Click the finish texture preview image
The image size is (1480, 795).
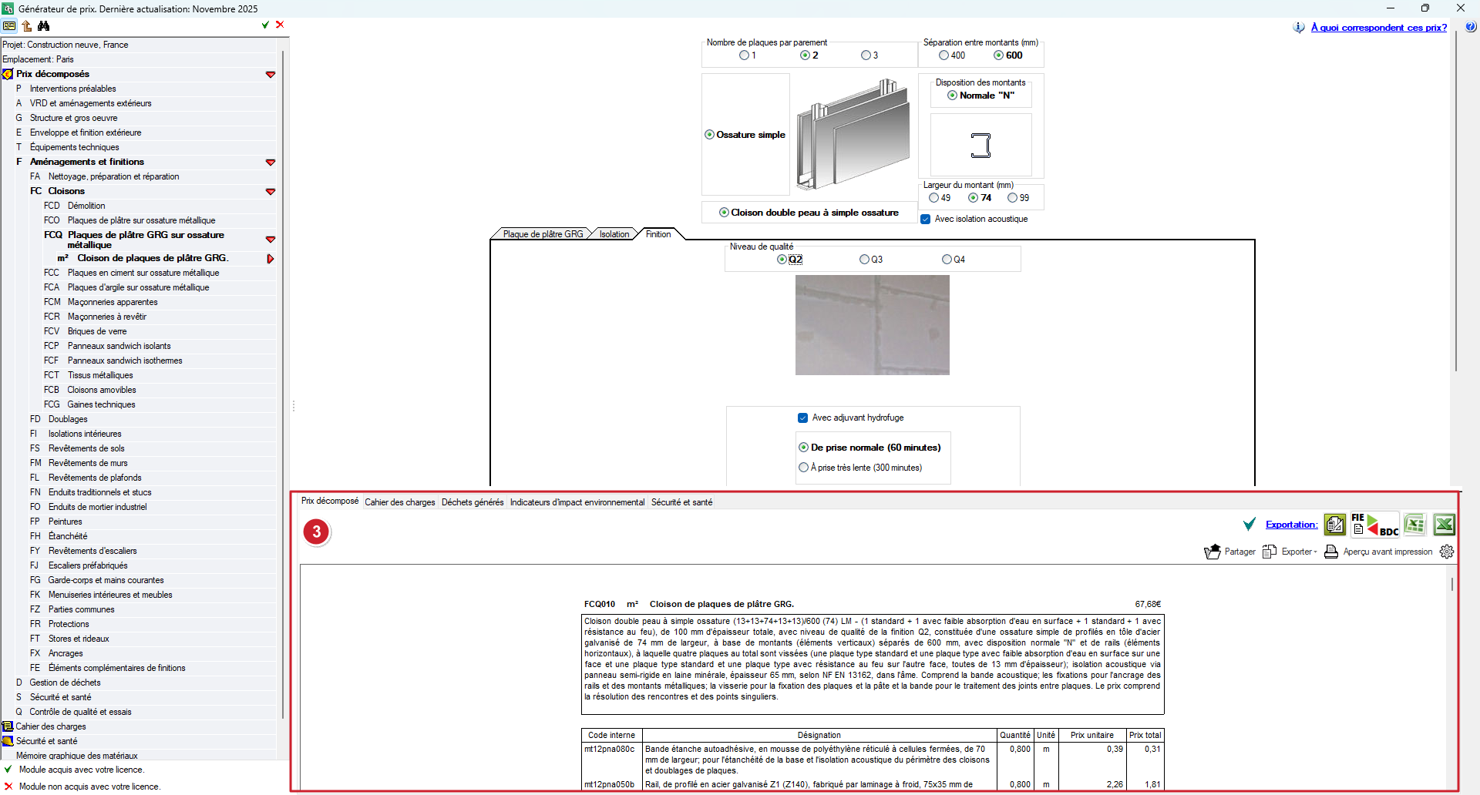(x=873, y=325)
